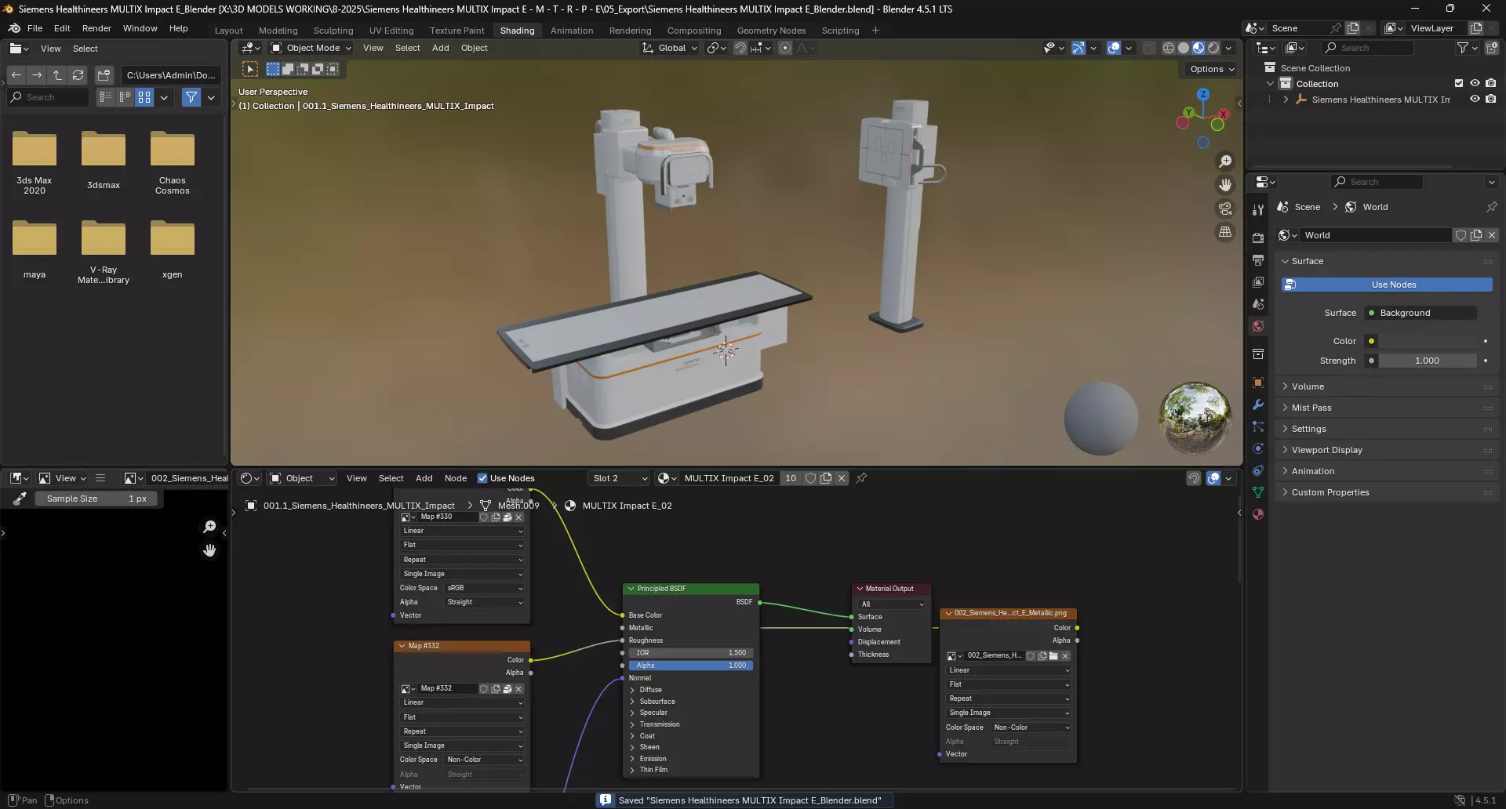1506x809 pixels.
Task: Open the Render menu
Action: tap(96, 28)
